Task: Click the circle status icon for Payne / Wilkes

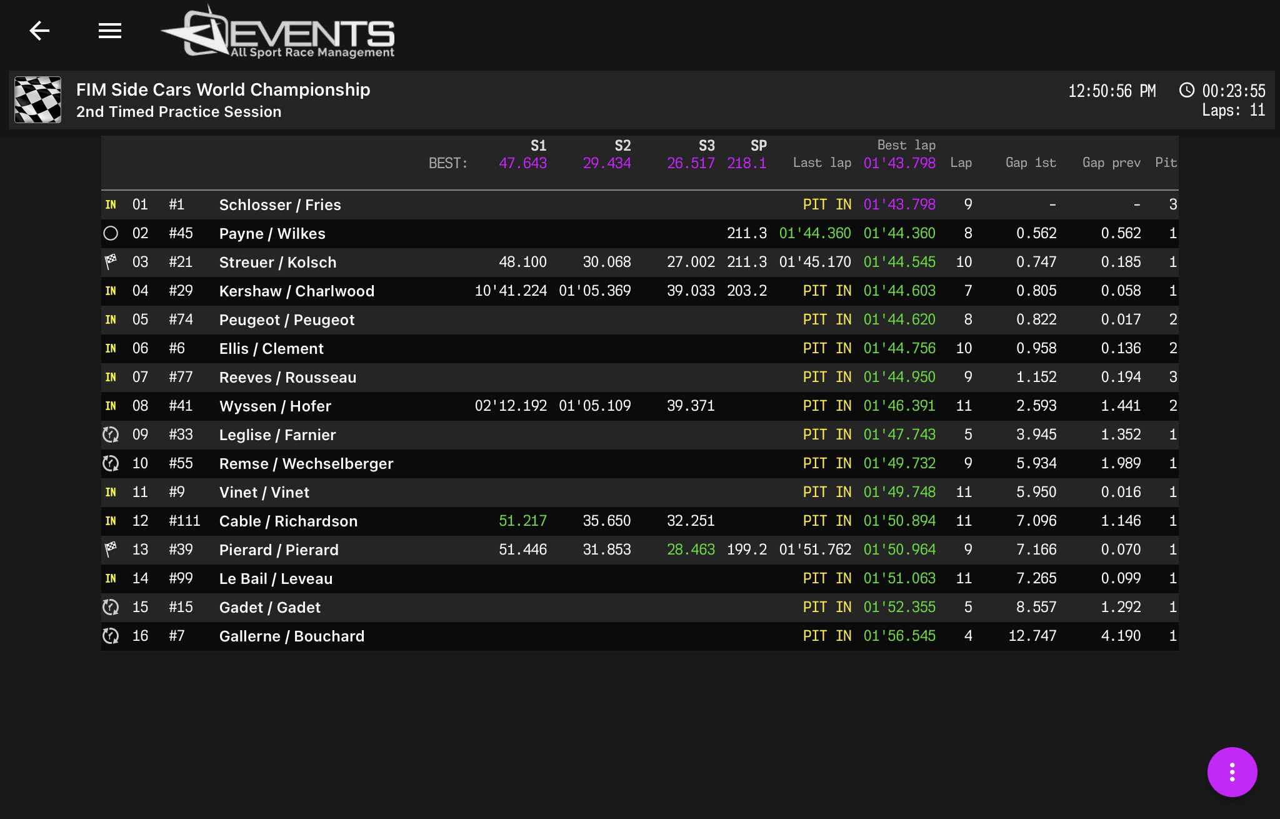Action: tap(111, 234)
